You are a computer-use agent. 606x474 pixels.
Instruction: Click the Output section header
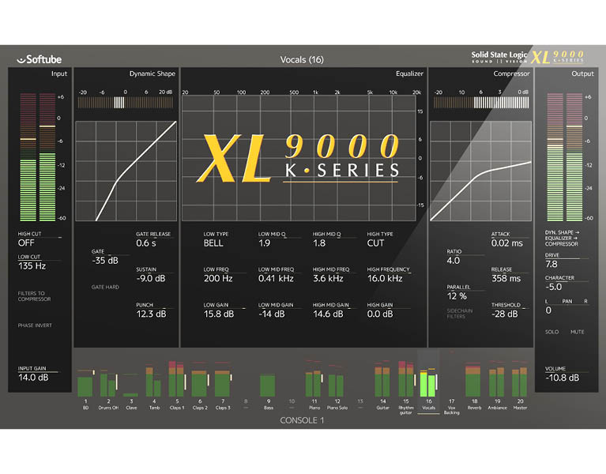click(x=582, y=73)
